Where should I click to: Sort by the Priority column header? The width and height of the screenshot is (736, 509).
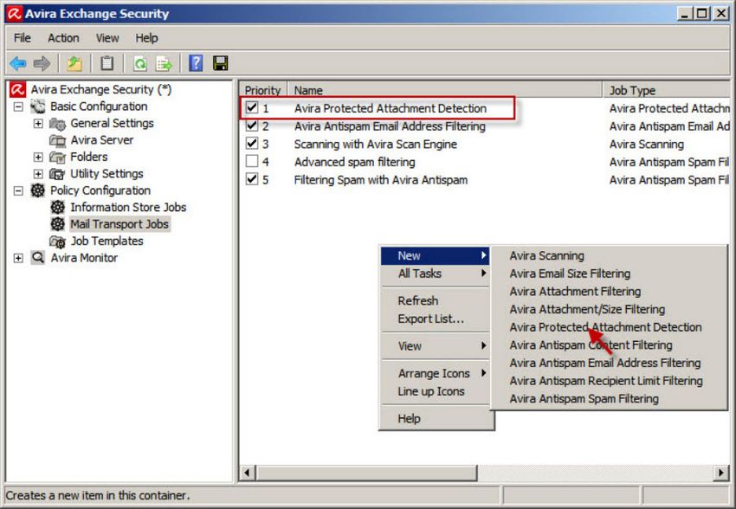pos(263,90)
